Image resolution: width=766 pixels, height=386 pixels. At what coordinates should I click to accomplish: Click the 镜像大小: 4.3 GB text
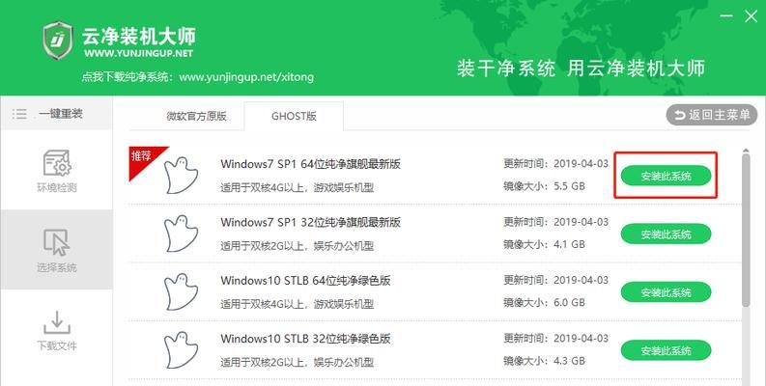[544, 361]
